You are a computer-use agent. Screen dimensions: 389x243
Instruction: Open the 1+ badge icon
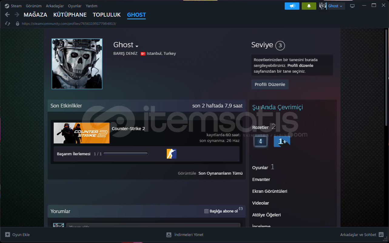pos(282,141)
